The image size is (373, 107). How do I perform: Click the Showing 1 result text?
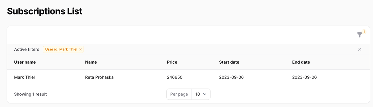pyautogui.click(x=30, y=94)
